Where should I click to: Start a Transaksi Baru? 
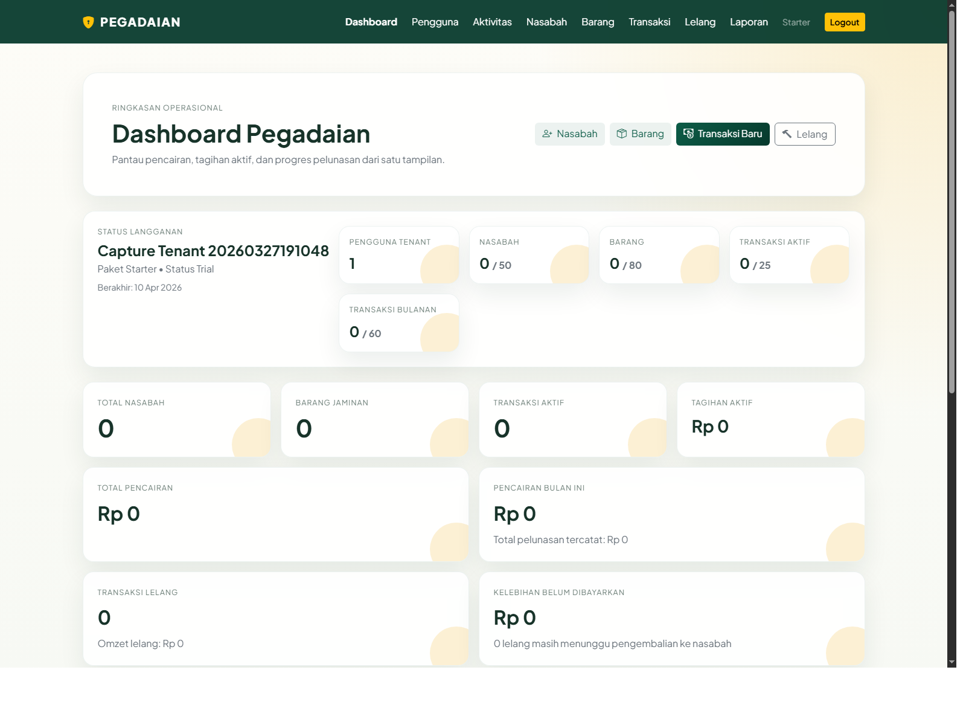(723, 134)
